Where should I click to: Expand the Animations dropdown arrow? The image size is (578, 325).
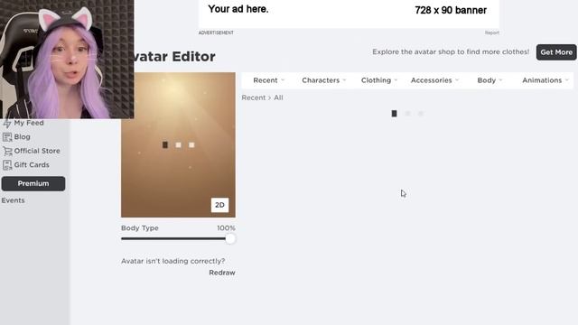click(567, 80)
